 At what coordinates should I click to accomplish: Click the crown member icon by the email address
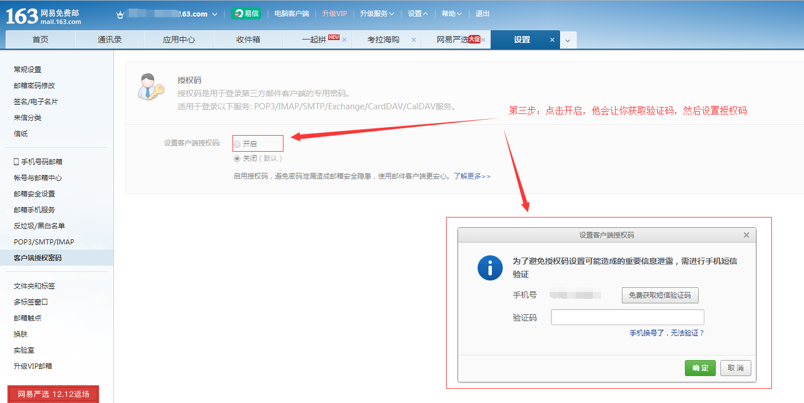point(120,14)
